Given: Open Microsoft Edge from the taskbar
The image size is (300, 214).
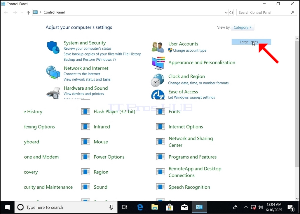Looking at the screenshot, I should (140, 207).
